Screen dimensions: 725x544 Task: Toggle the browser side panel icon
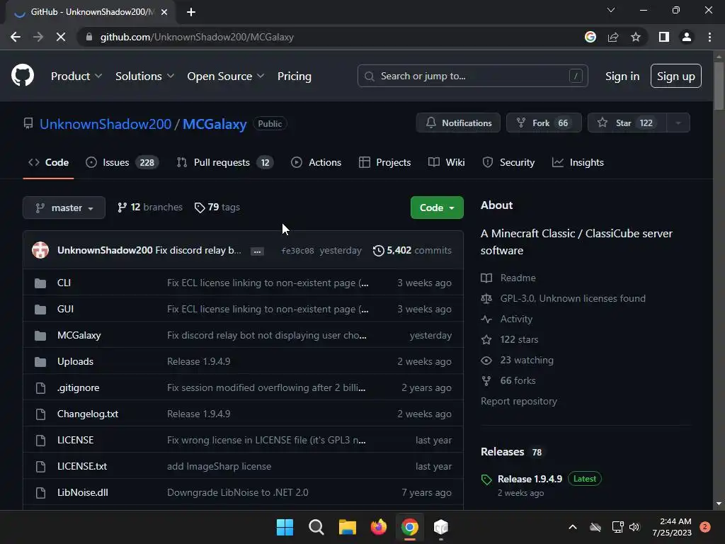664,37
